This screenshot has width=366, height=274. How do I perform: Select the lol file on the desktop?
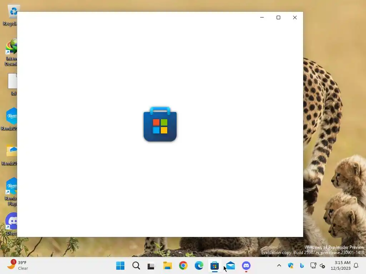(x=13, y=84)
